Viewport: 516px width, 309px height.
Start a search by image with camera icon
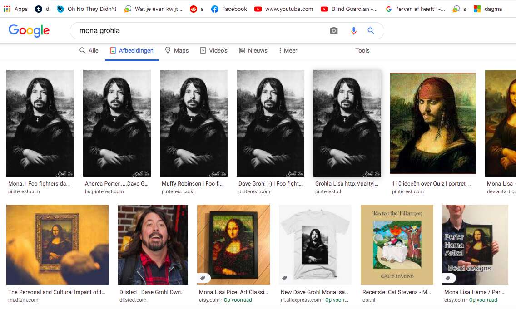(x=334, y=30)
